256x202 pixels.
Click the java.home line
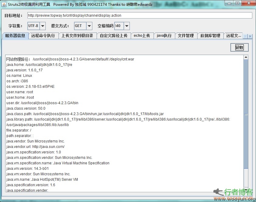coord(39,65)
